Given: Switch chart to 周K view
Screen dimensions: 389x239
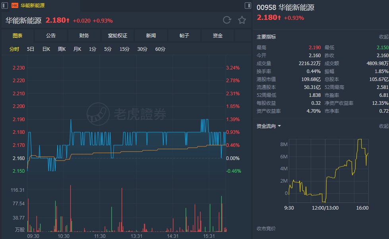Looking at the screenshot, I should point(62,49).
